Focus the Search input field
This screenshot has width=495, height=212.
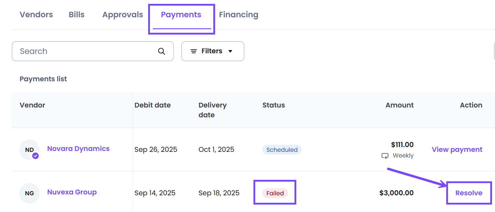(x=86, y=51)
